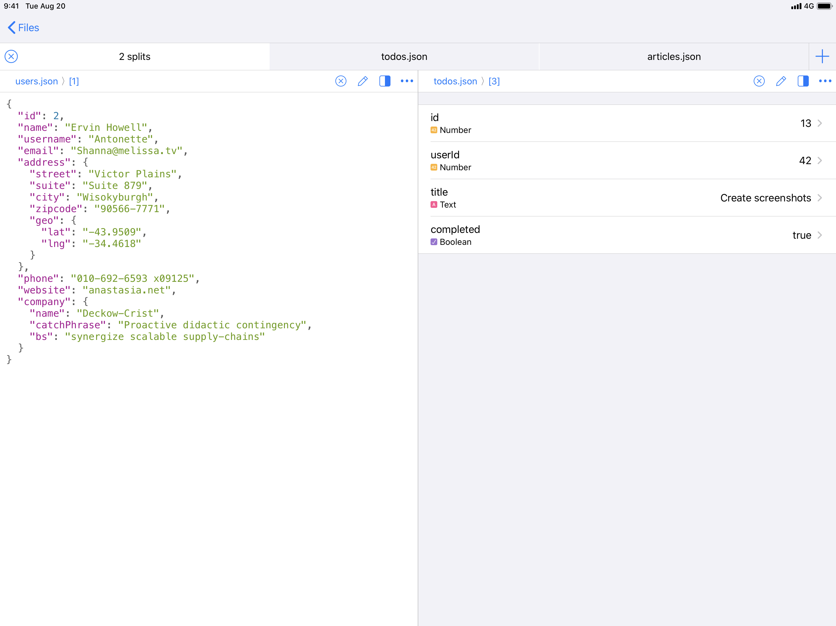Go back to Files
Image resolution: width=836 pixels, height=626 pixels.
pos(24,28)
